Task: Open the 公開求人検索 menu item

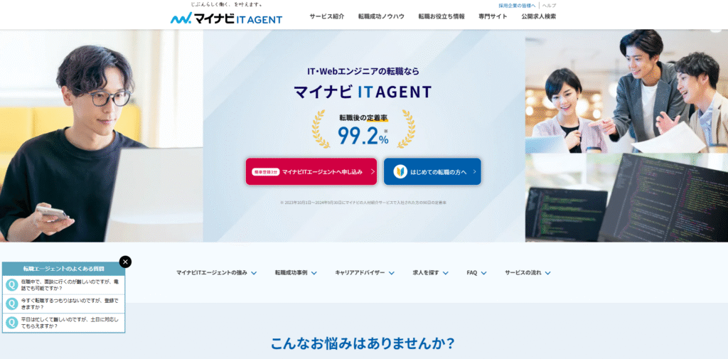Action: tap(539, 16)
